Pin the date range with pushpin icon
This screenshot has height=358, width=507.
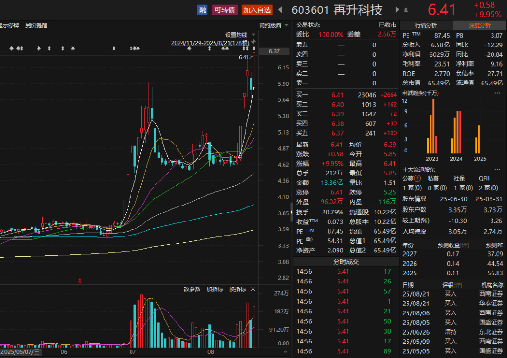point(253,43)
